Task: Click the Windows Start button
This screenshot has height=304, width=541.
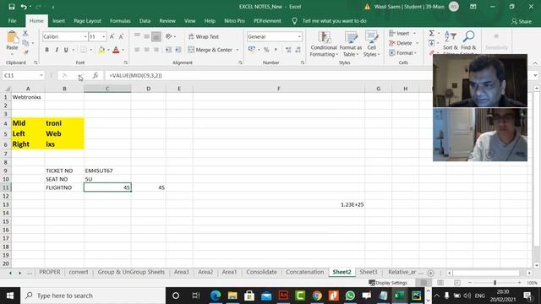Action: (10, 296)
